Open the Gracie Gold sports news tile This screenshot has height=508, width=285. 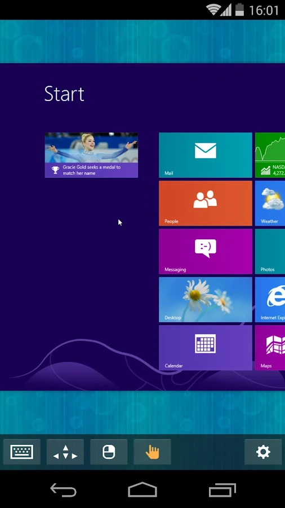pos(91,155)
